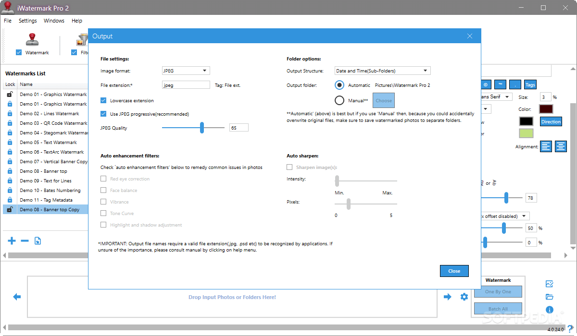The height and width of the screenshot is (336, 577).
Task: Select Manual output folder radio button
Action: [339, 100]
